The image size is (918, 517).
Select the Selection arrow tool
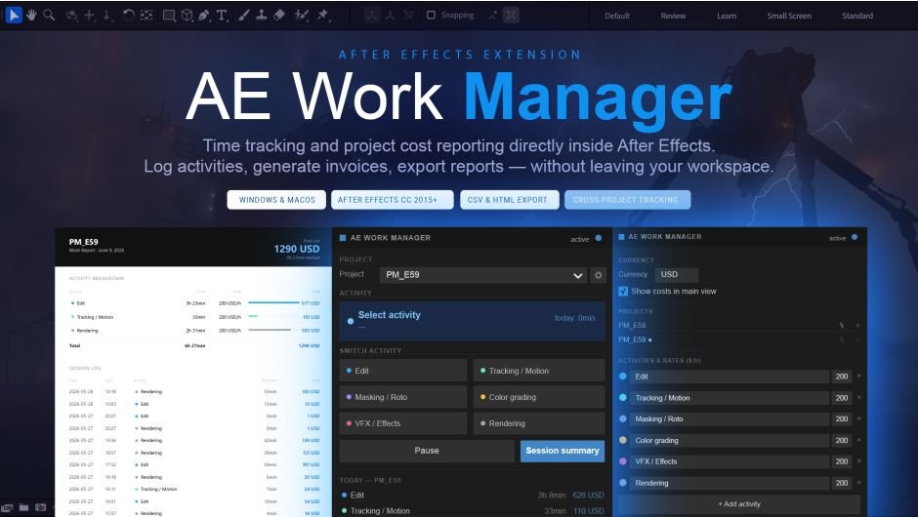[14, 16]
